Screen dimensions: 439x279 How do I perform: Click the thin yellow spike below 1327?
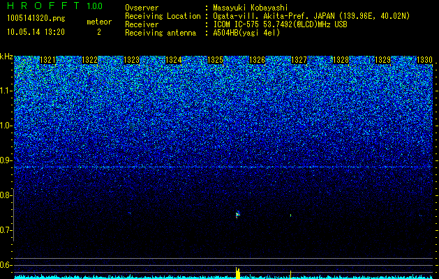point(290,275)
